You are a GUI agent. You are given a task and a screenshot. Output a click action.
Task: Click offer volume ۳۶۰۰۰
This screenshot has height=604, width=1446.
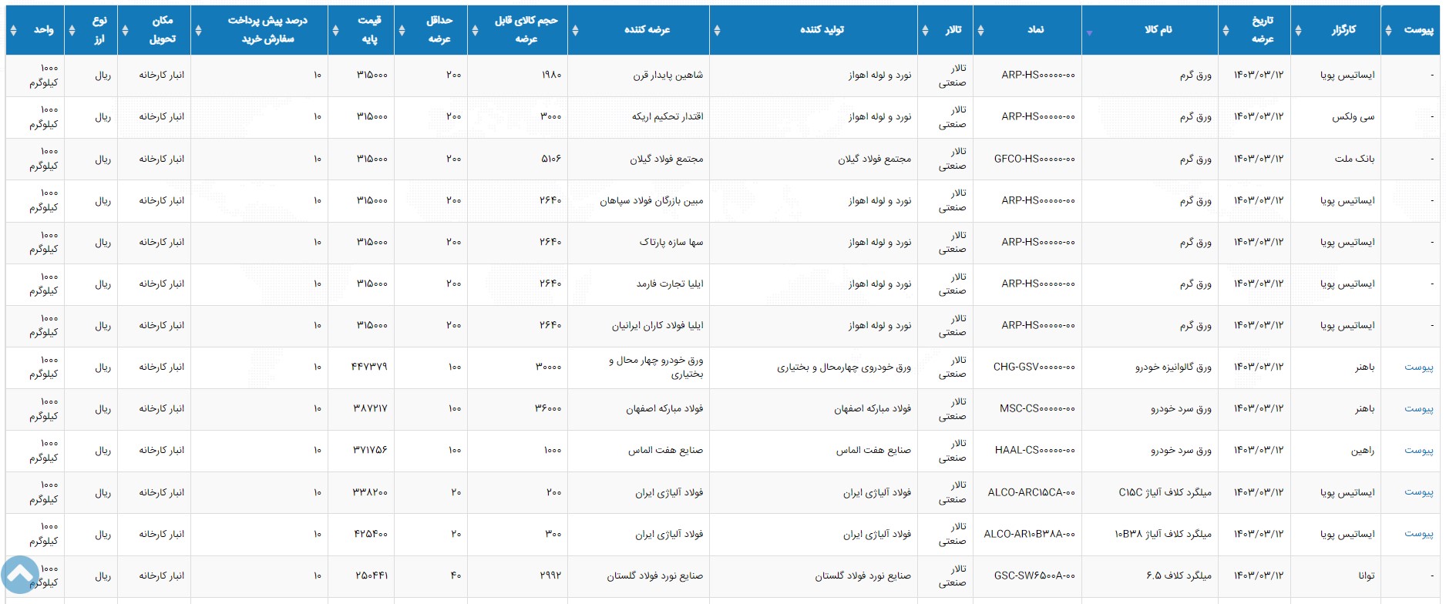[x=549, y=408]
